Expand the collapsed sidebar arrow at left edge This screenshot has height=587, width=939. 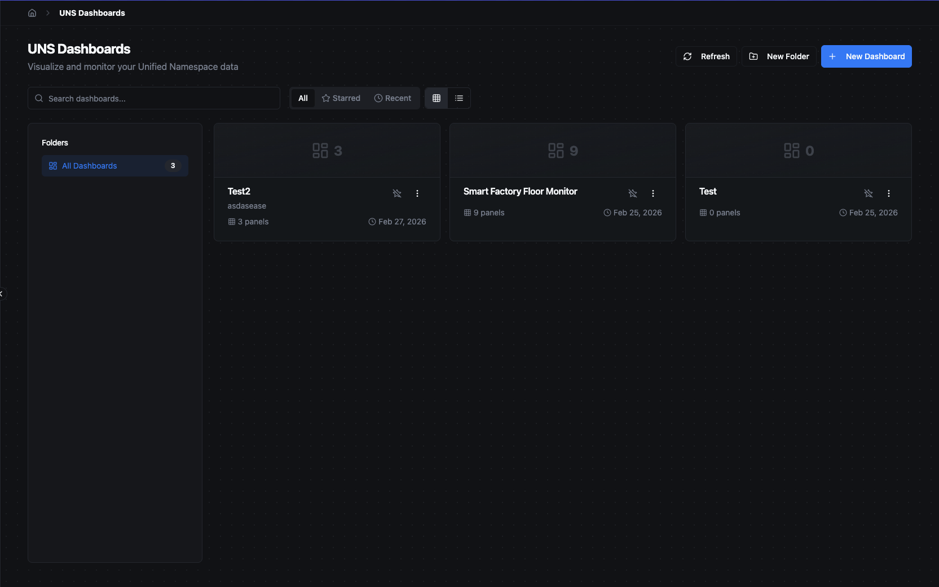point(2,294)
